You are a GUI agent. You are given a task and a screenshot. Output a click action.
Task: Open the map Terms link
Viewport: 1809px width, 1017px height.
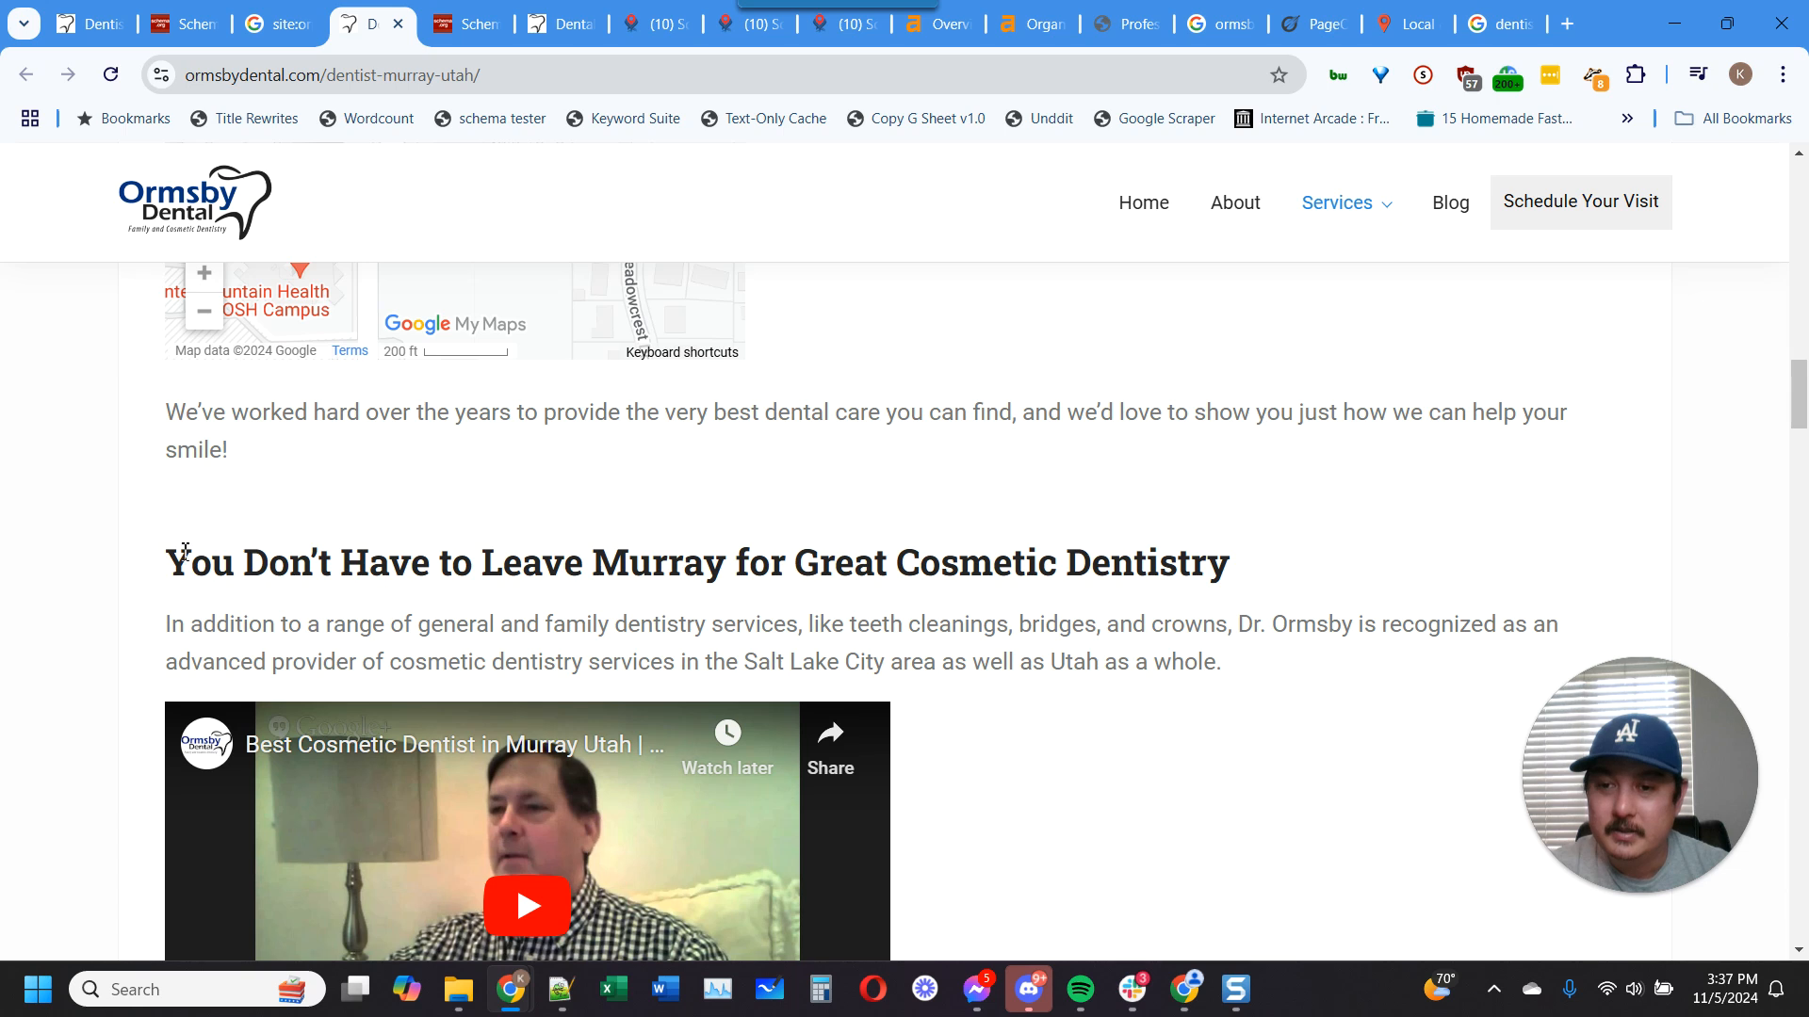pyautogui.click(x=350, y=350)
